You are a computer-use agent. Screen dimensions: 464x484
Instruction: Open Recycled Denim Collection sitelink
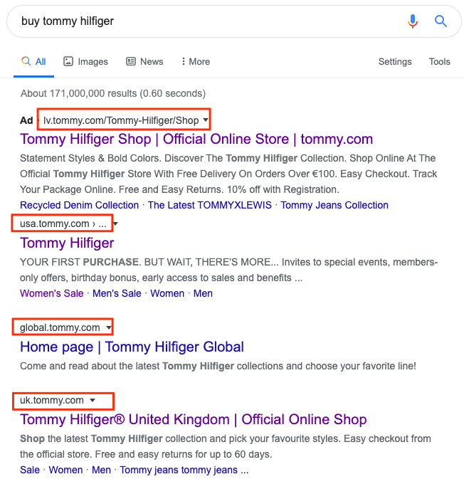[79, 205]
